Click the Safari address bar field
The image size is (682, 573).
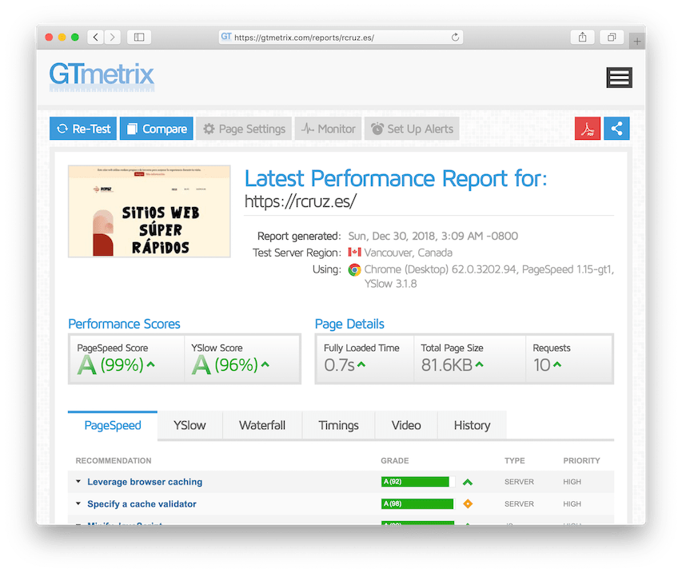click(341, 37)
